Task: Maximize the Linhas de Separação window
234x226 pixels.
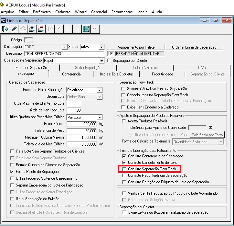Action: (216, 20)
